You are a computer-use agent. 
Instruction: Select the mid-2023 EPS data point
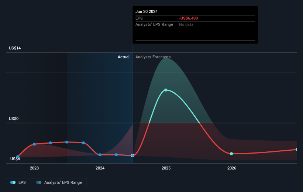(x=67, y=142)
